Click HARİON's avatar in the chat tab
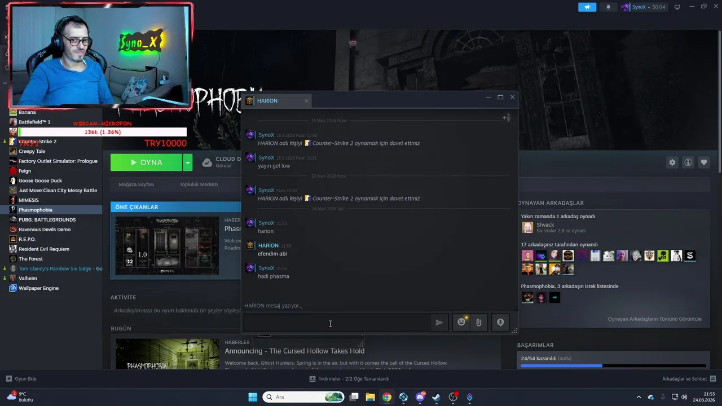The image size is (722, 406). 250,100
